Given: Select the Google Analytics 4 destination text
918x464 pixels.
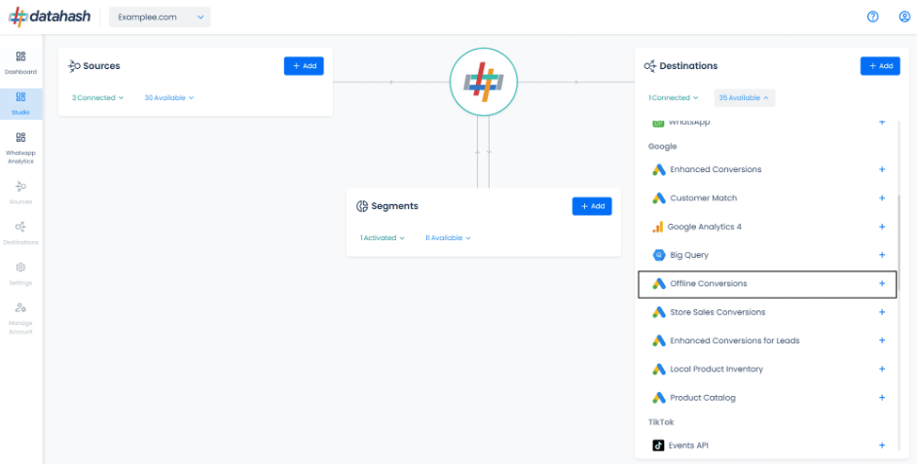Looking at the screenshot, I should click(704, 227).
